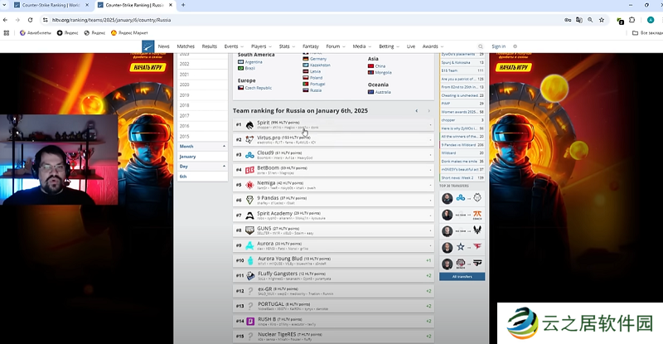663x344 pixels.
Task: Open the Players dropdown menu
Action: [x=260, y=46]
